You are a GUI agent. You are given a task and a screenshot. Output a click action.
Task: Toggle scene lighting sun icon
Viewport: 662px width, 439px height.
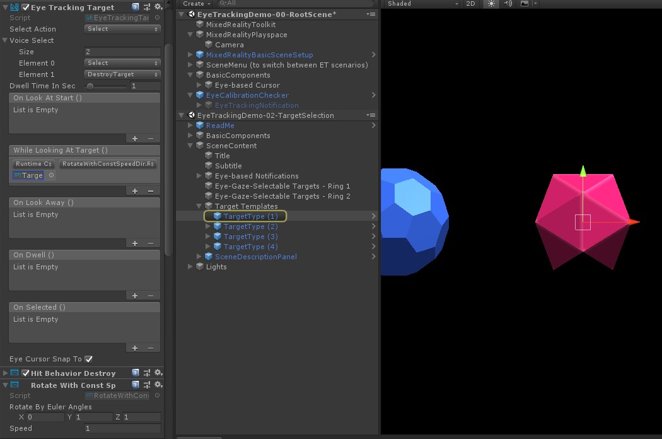coord(491,3)
